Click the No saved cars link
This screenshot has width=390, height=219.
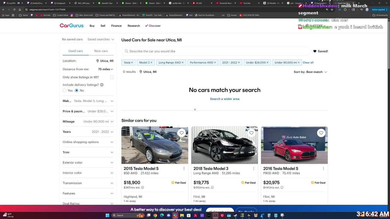[x=72, y=39]
